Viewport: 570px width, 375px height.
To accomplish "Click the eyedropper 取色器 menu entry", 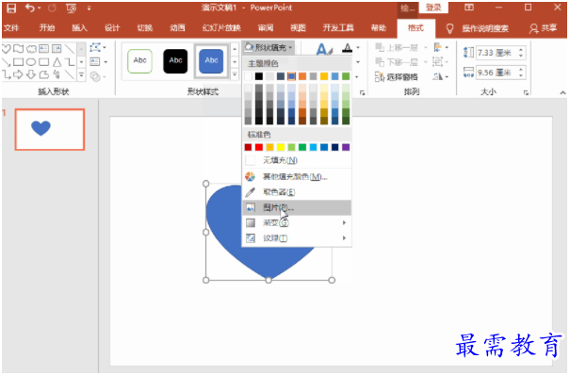I will point(297,192).
